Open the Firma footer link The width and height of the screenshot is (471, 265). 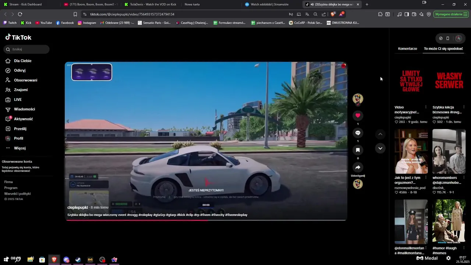[8, 182]
